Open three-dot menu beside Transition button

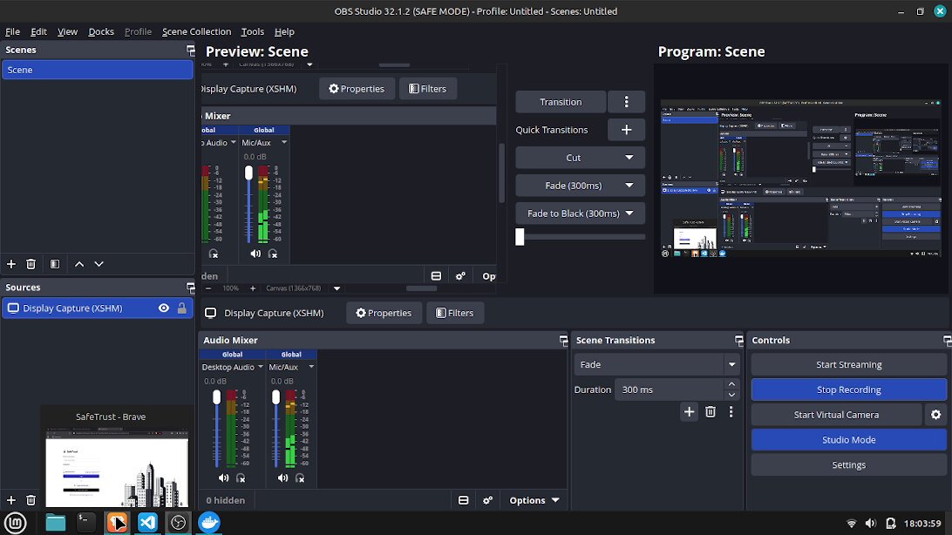click(x=627, y=102)
